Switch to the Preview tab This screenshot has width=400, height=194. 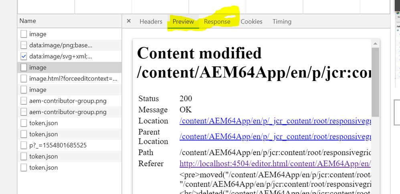pyautogui.click(x=183, y=22)
